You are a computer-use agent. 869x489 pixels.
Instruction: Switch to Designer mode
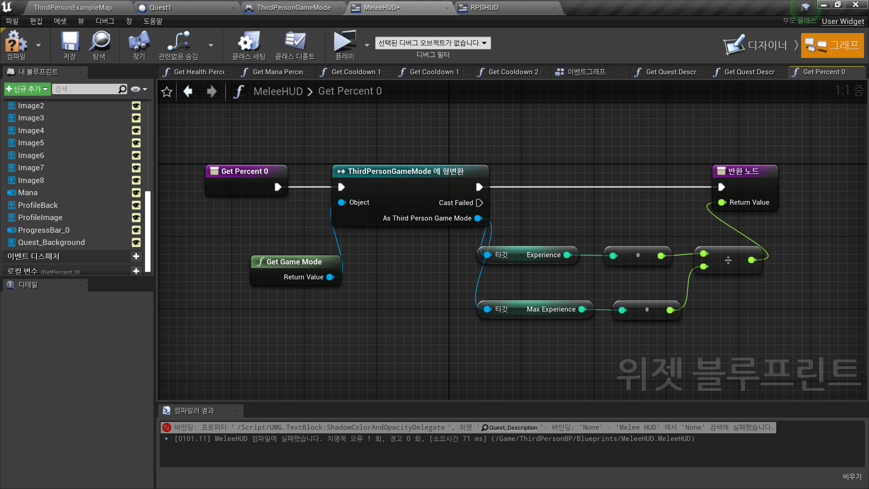pyautogui.click(x=756, y=45)
